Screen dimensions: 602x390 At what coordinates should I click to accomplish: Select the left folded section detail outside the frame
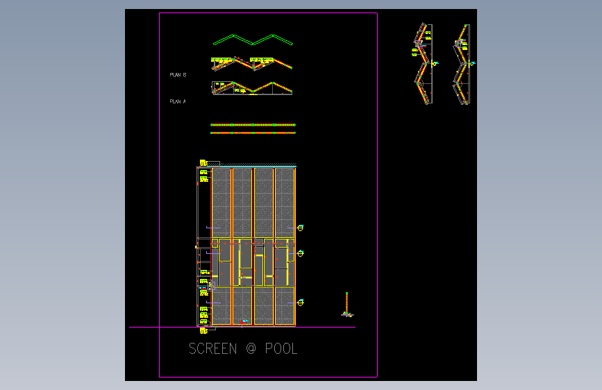click(x=424, y=64)
